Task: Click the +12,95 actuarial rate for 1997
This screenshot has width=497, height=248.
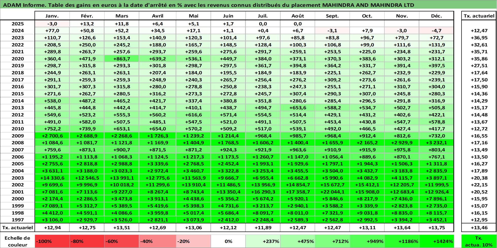Action: tap(479, 220)
